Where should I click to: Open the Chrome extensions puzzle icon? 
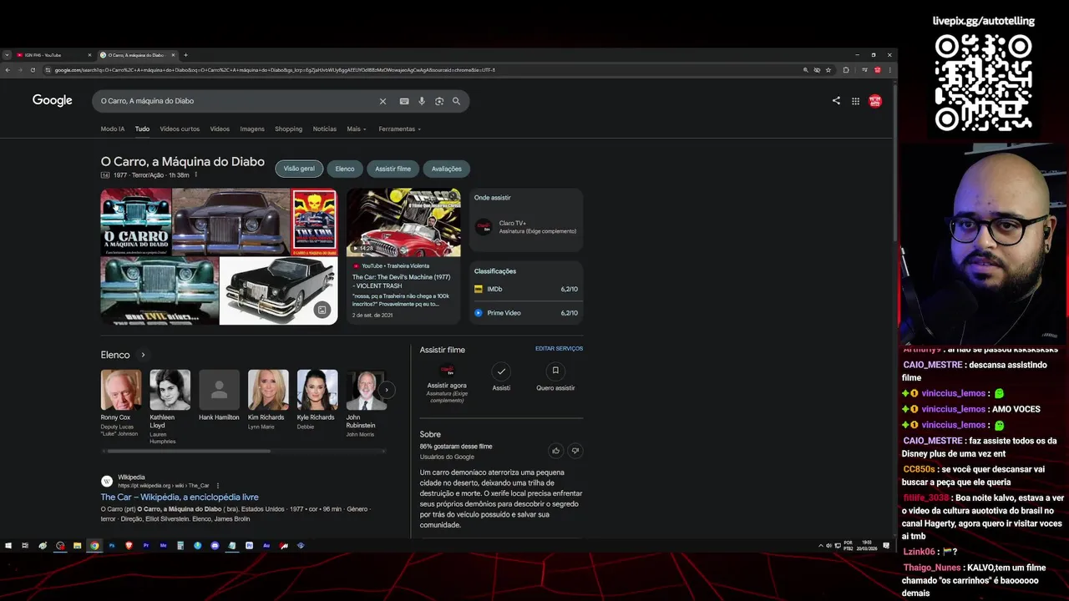click(846, 70)
